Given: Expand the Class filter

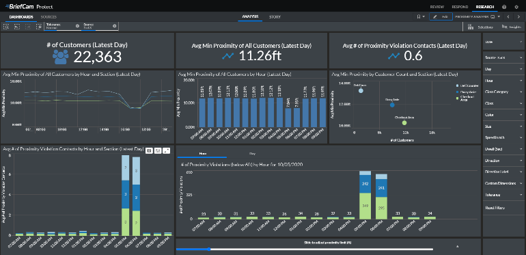Looking at the screenshot, I should [x=503, y=103].
